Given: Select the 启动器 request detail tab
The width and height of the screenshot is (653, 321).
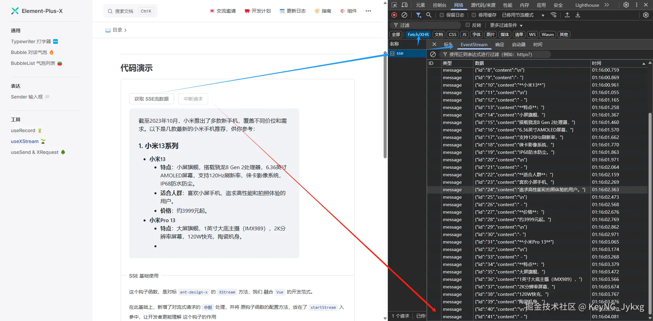Looking at the screenshot, I should click(x=519, y=44).
